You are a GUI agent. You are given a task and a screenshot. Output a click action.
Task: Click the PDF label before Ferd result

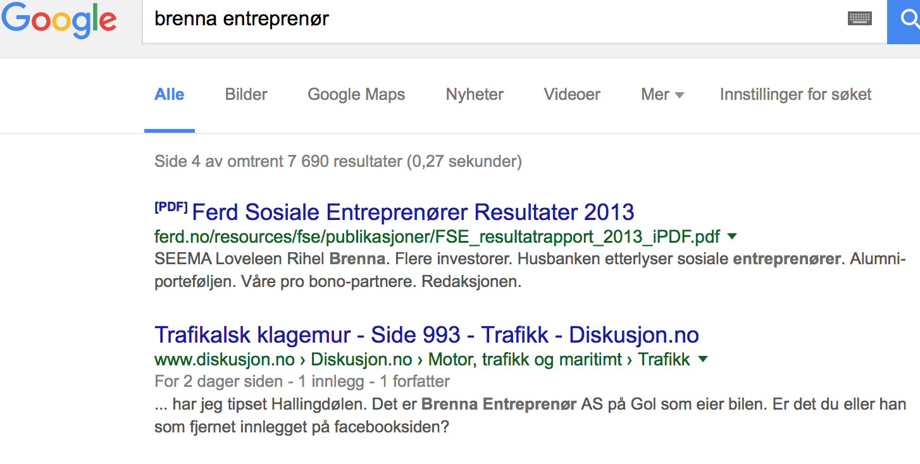(x=171, y=207)
